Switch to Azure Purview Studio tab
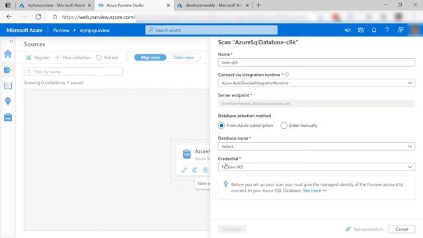This screenshot has height=238, width=423. (125, 5)
